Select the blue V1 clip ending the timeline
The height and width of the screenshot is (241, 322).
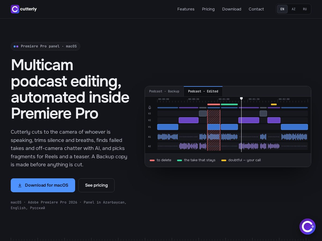[x=294, y=127]
